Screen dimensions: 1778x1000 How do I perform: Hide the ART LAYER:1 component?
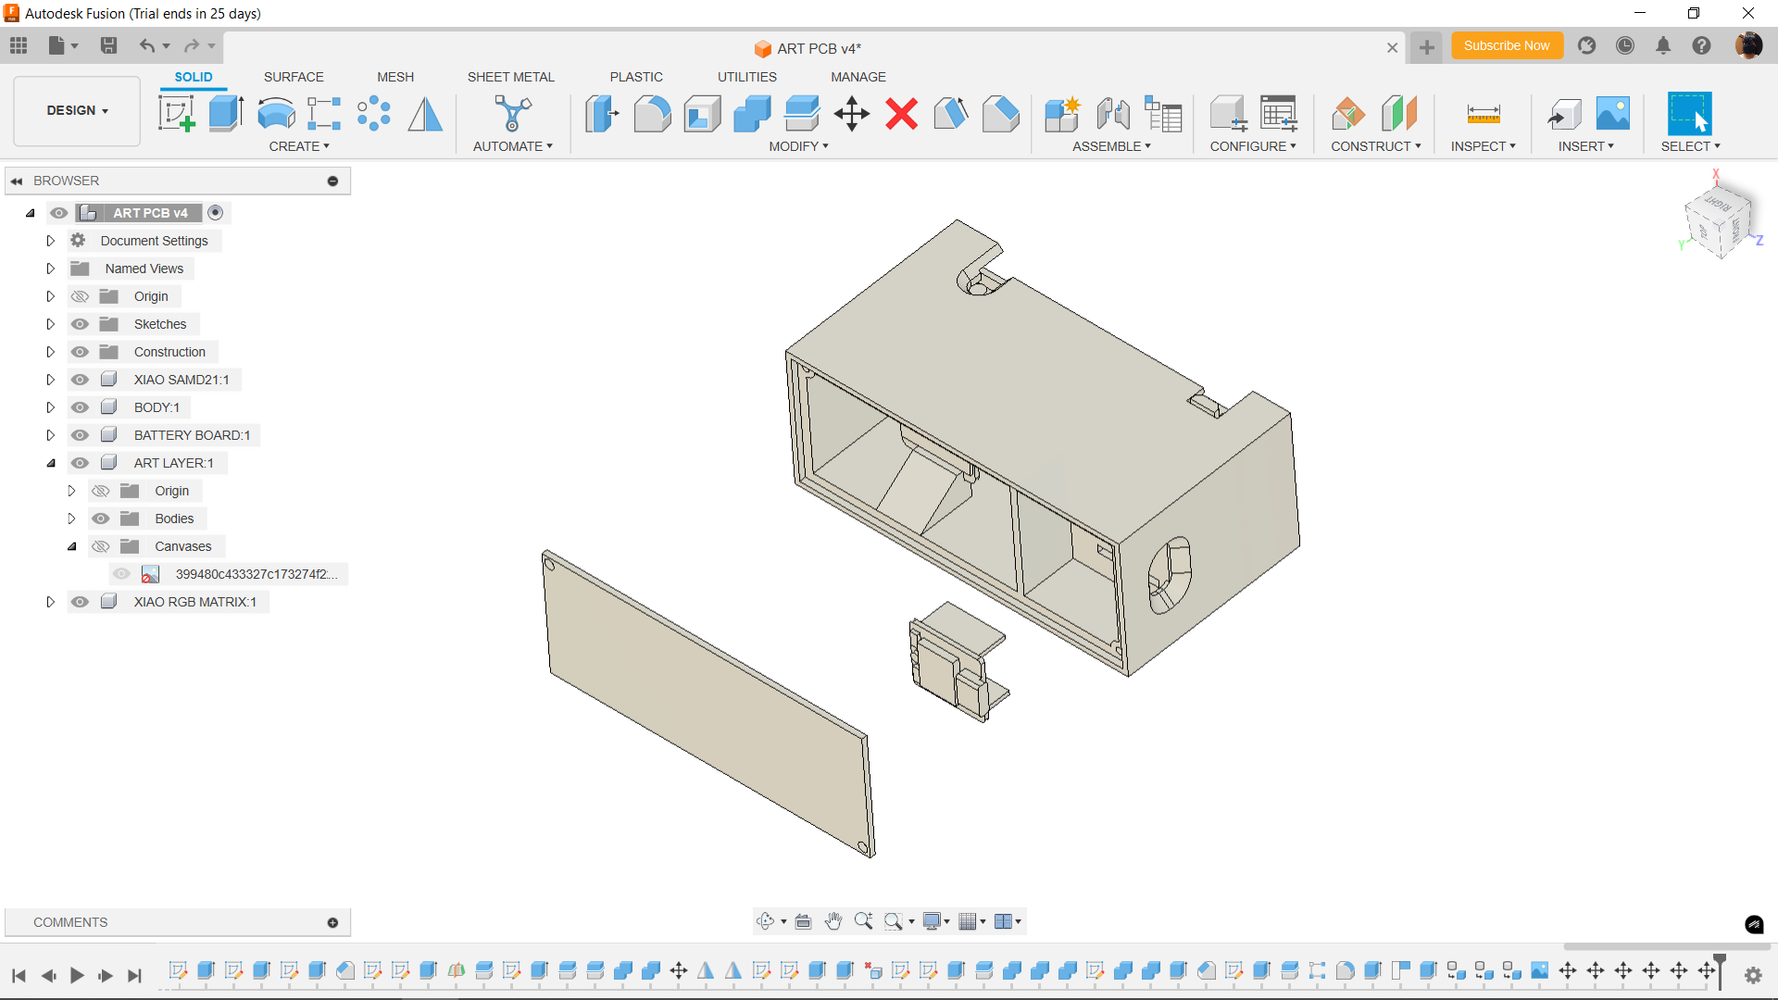(x=81, y=463)
